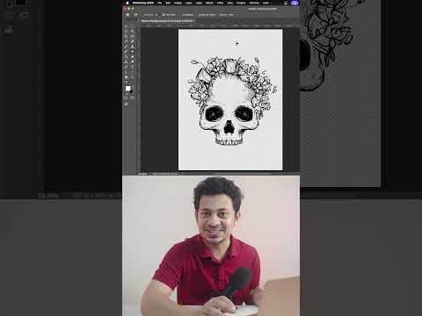Click the purple status icon in menu bar
Image resolution: width=422 pixels, height=316 pixels.
(x=295, y=3)
